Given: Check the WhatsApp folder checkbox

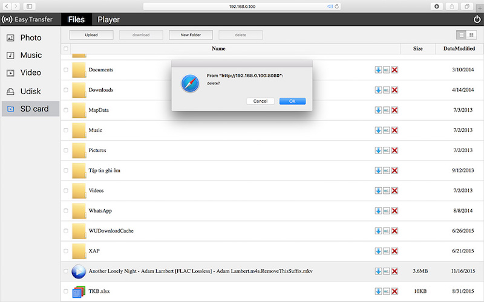Looking at the screenshot, I should 66,211.
